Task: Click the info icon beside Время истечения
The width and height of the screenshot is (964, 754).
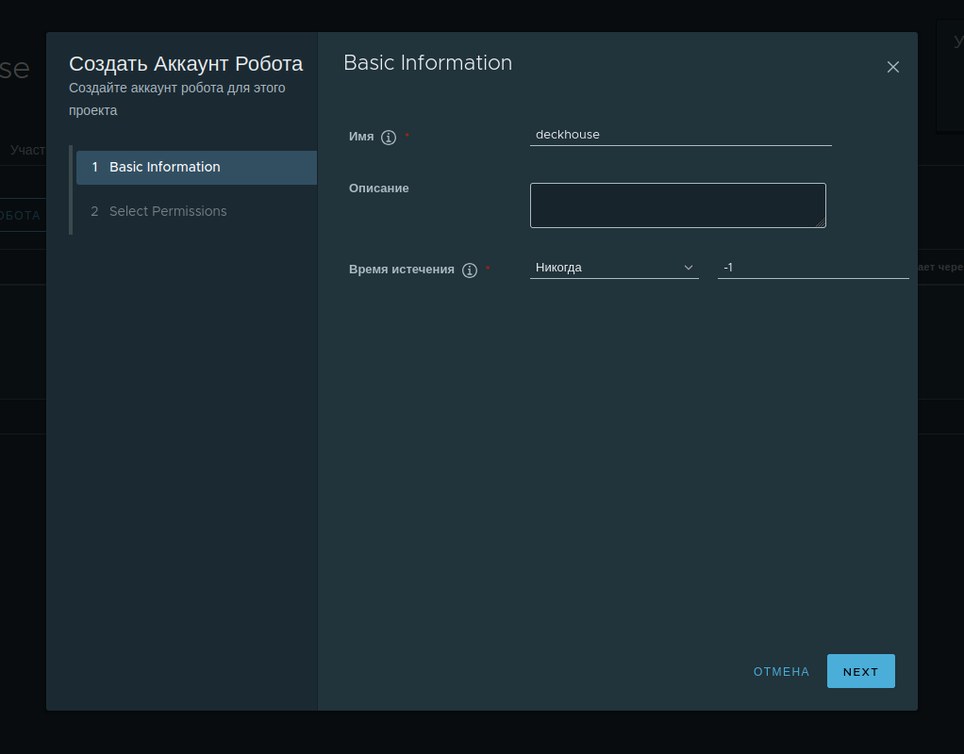Action: coord(469,270)
